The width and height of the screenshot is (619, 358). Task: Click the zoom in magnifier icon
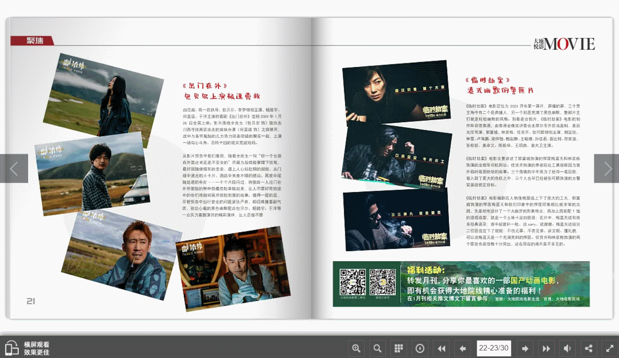(x=356, y=348)
